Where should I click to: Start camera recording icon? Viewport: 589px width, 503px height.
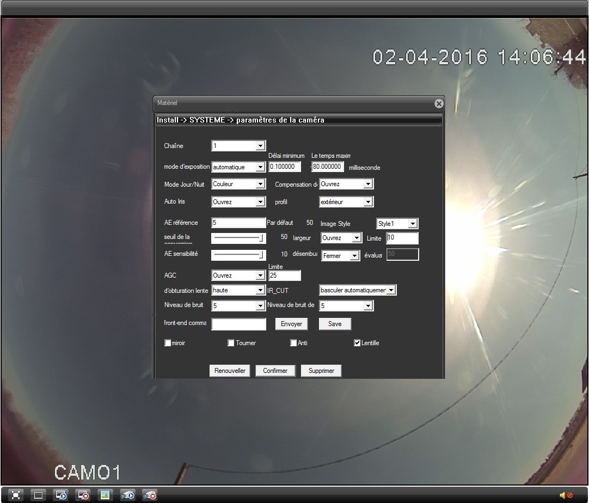[x=128, y=495]
